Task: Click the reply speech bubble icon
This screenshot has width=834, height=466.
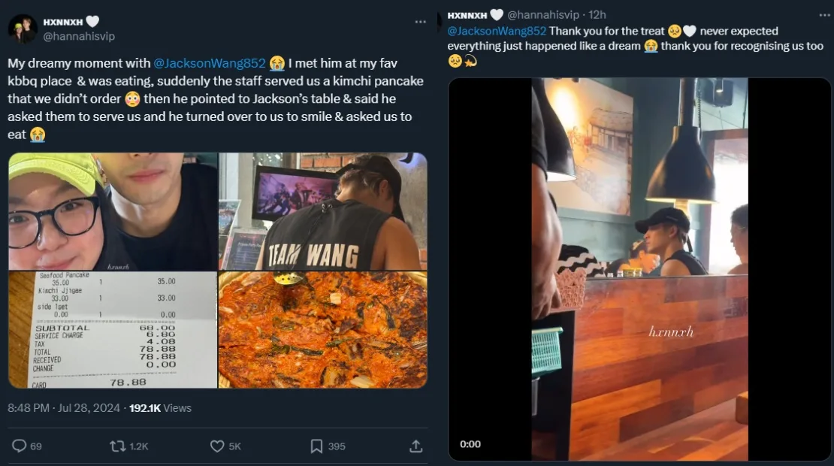Action: (20, 446)
